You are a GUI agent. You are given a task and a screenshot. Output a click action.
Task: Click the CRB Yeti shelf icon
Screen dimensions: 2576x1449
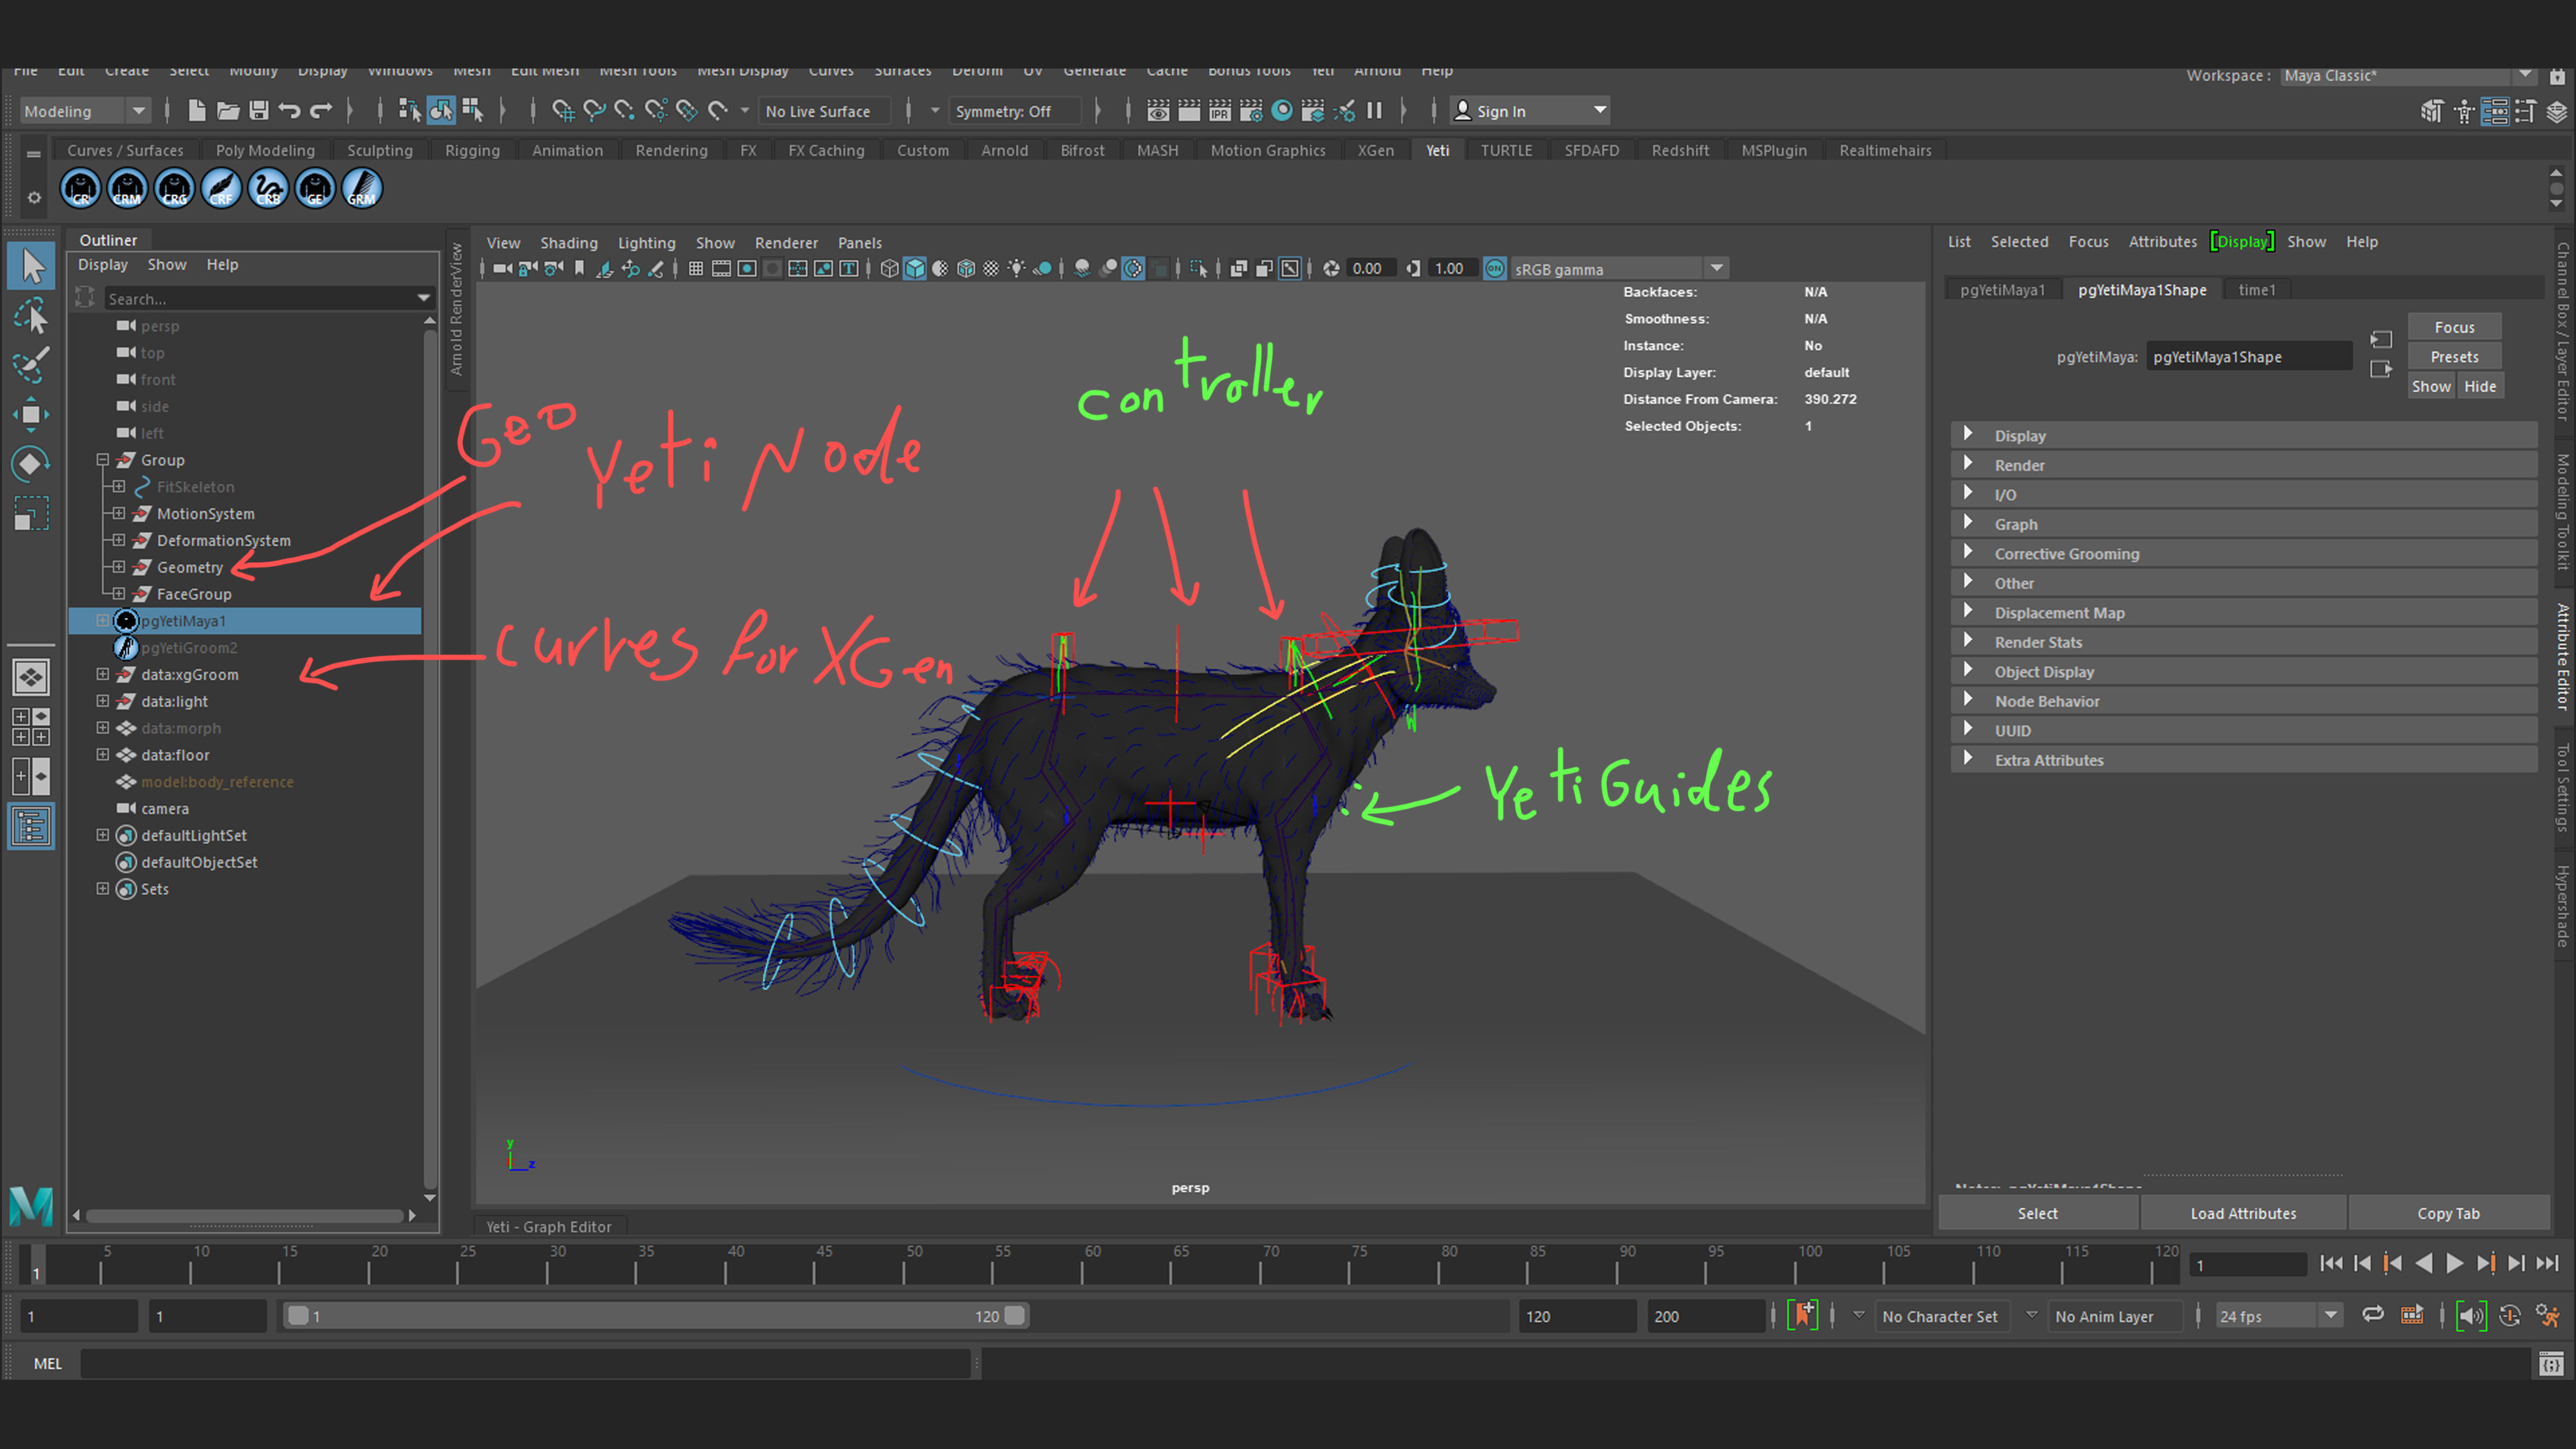coord(268,188)
